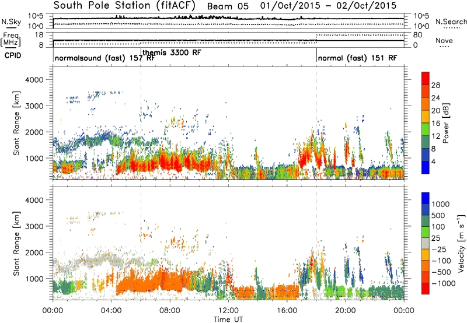Screen dimensions: 467x323
Task: Pick the bright blue top segment of Velocity colorbar
Action: click(426, 198)
